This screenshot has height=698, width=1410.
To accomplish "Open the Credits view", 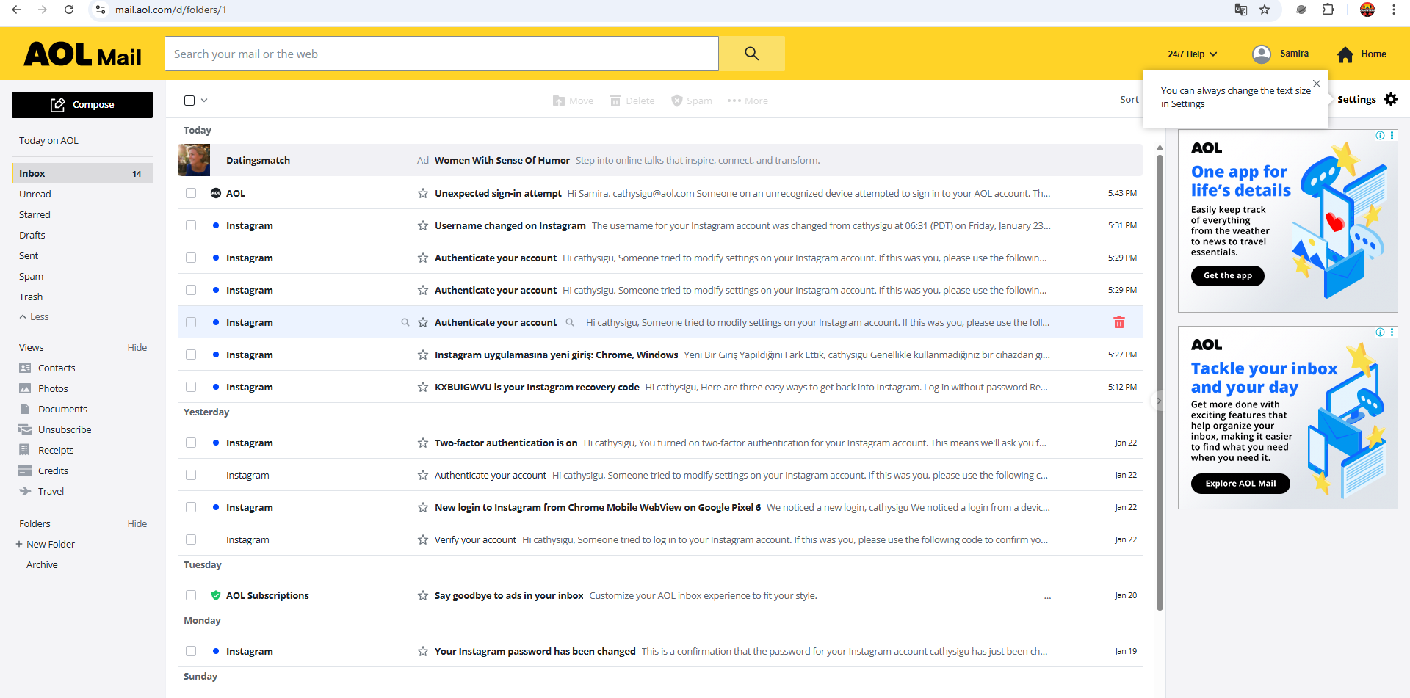I will [53, 470].
